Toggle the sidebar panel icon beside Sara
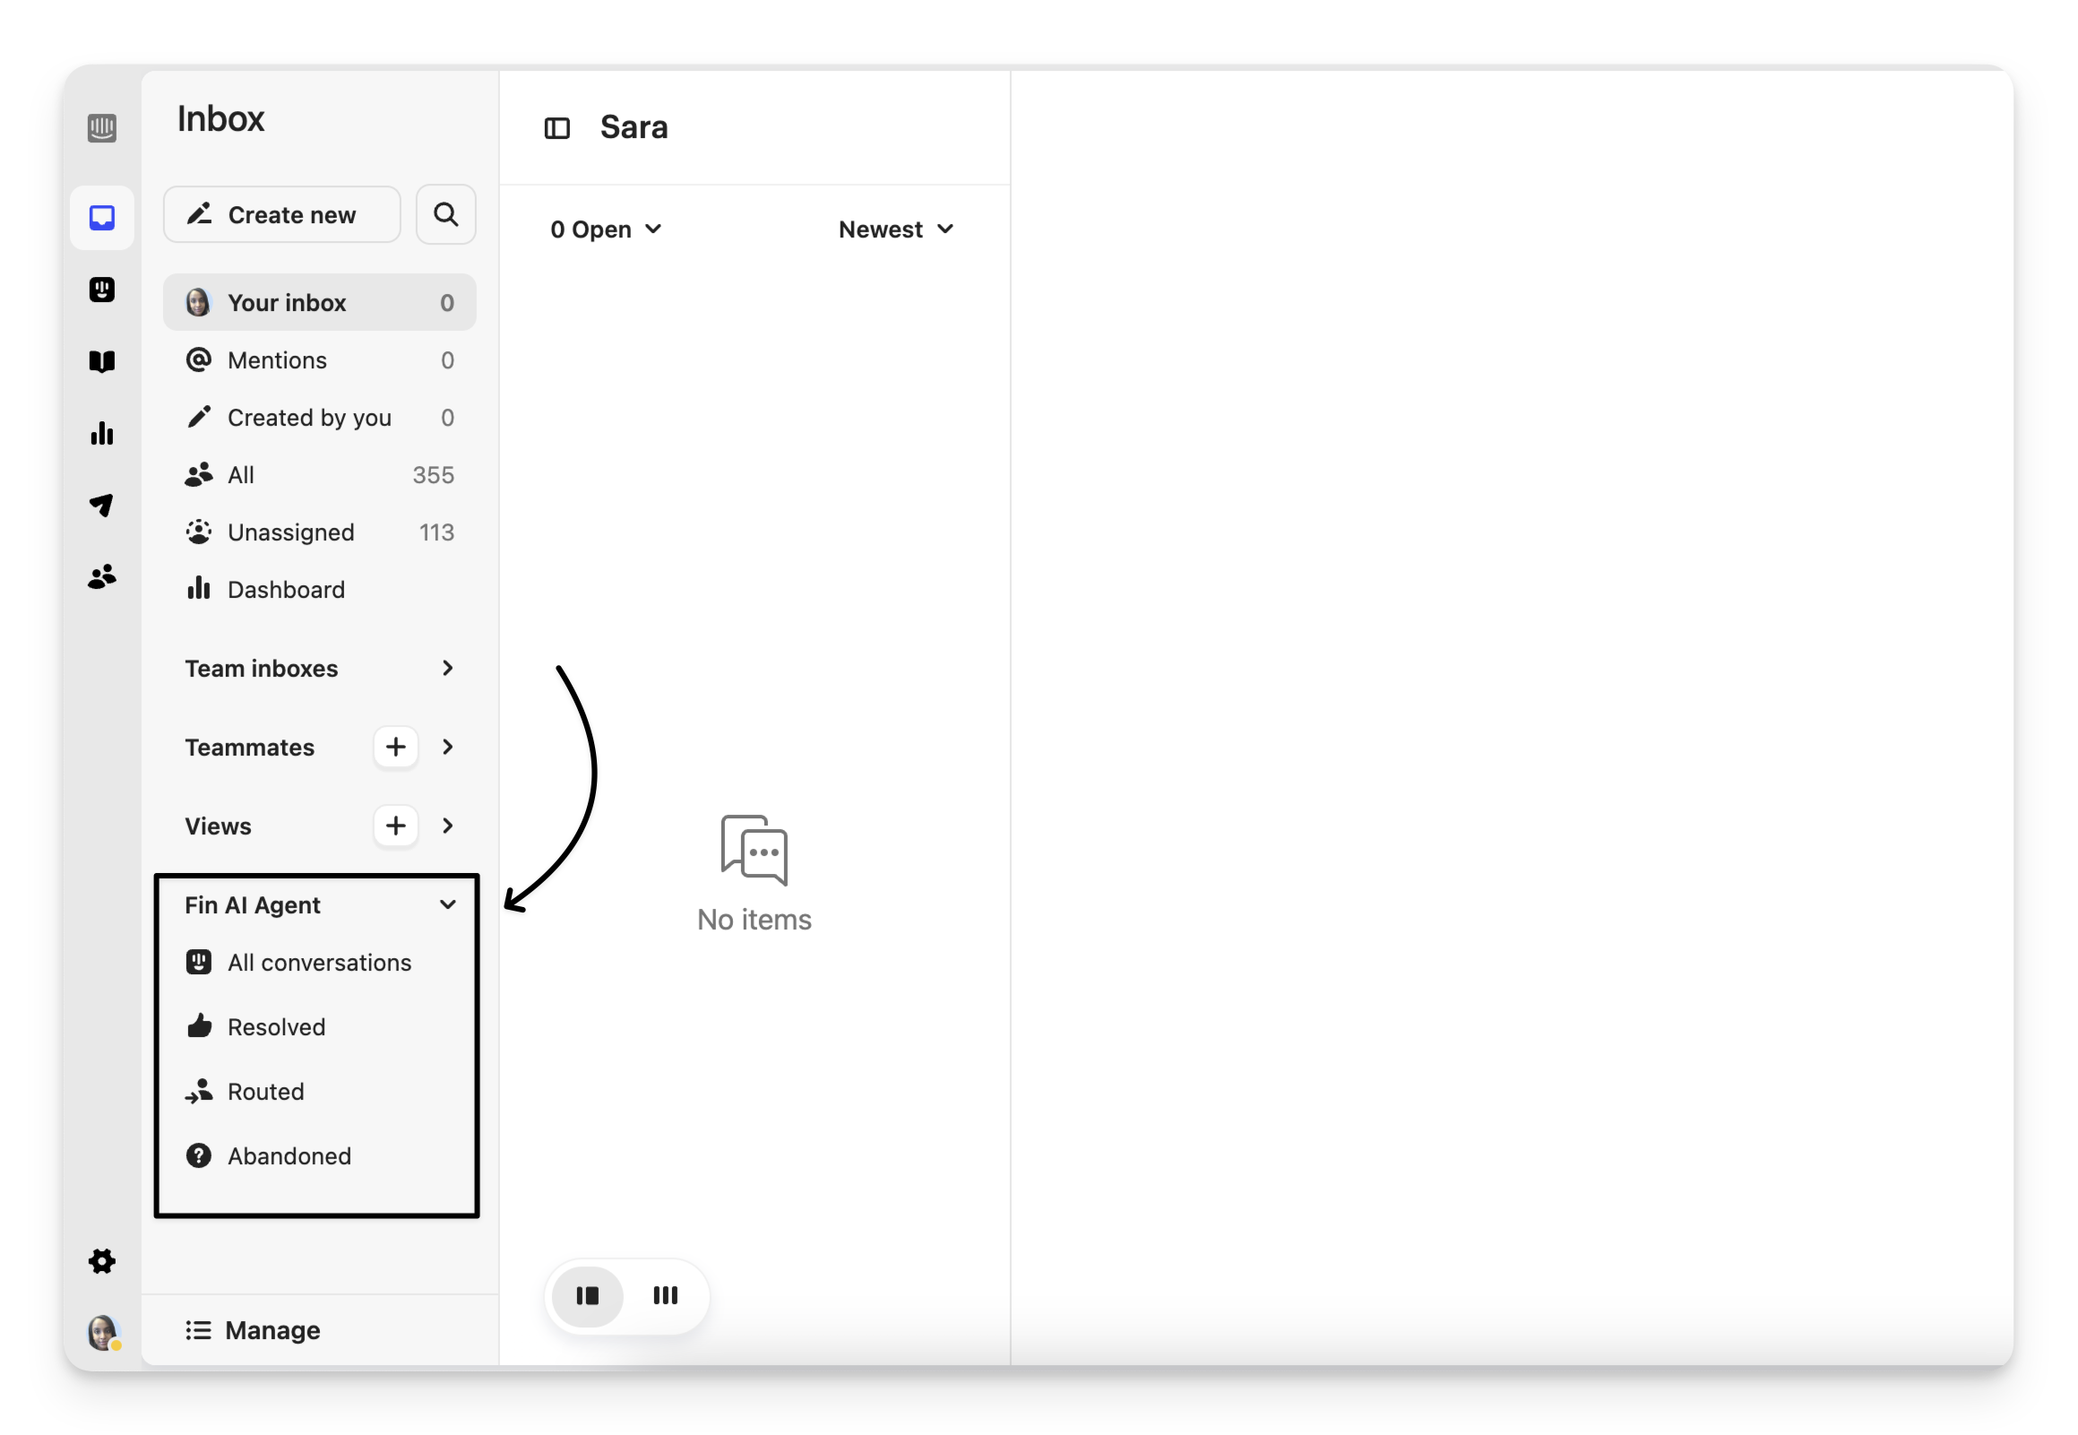Viewport: 2078px width, 1435px height. [557, 128]
